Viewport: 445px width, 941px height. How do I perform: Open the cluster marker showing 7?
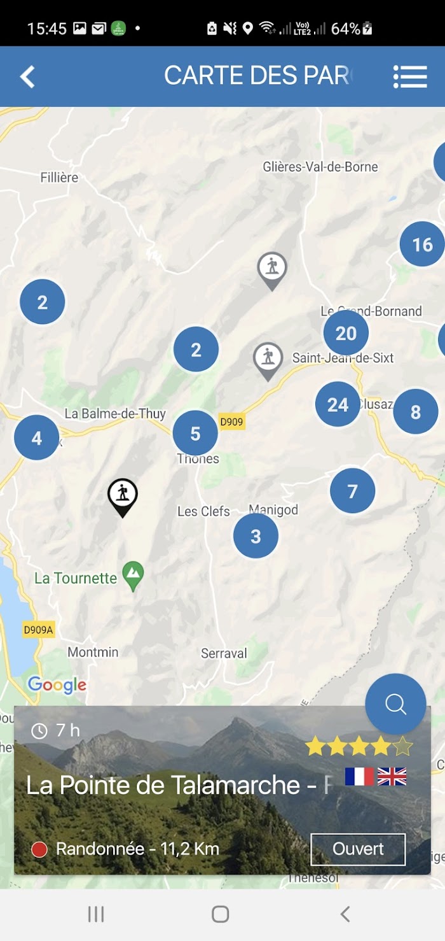(352, 491)
